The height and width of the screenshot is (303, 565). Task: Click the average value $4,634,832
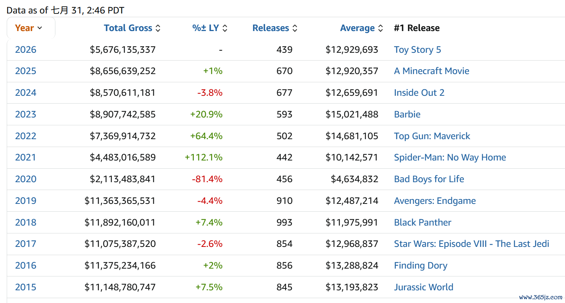(x=355, y=179)
